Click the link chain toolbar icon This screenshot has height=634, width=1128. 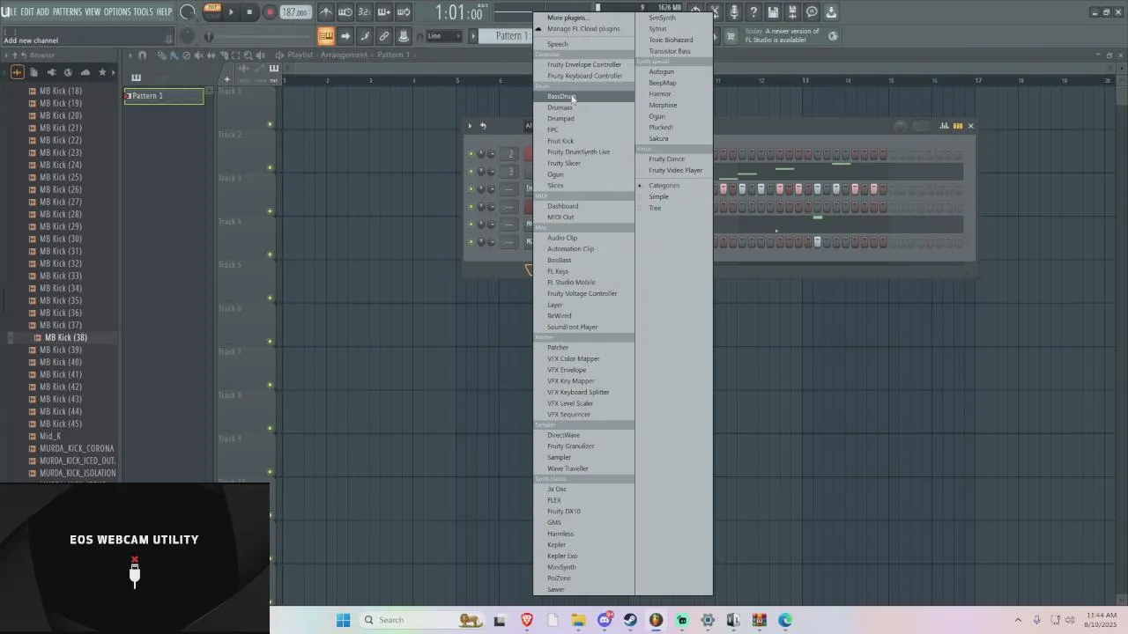pyautogui.click(x=384, y=36)
